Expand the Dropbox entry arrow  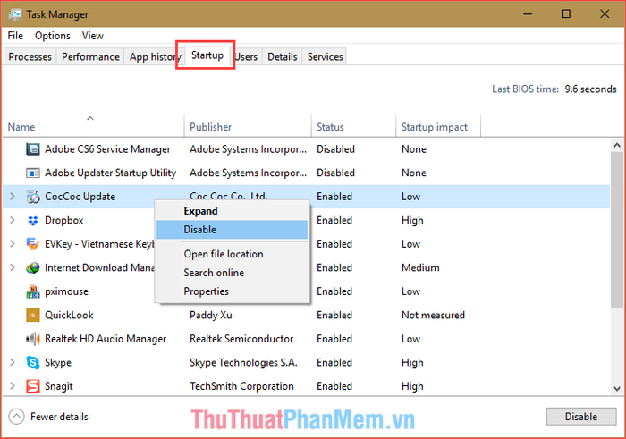pyautogui.click(x=13, y=220)
